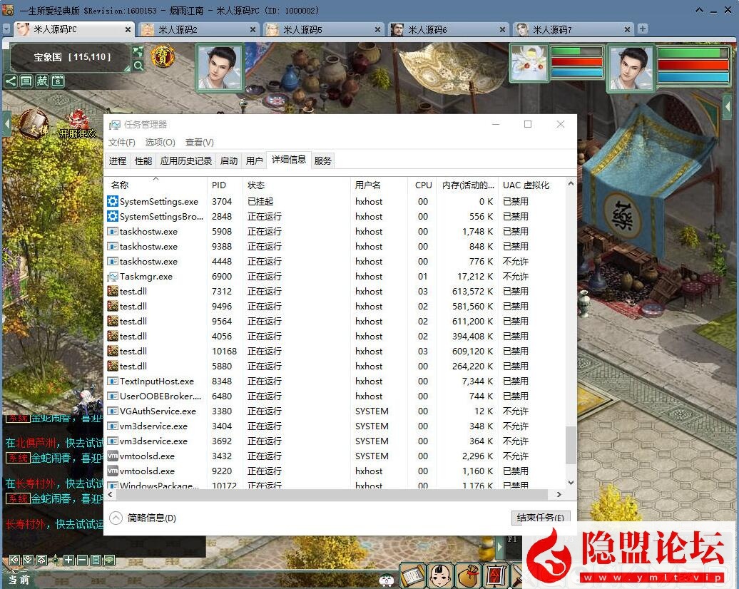Open the 选项(O) menu in Task Manager
The height and width of the screenshot is (589, 739).
[x=160, y=143]
